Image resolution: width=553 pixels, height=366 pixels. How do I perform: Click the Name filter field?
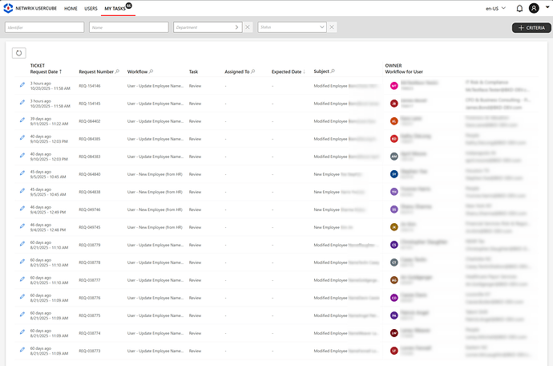tap(128, 27)
